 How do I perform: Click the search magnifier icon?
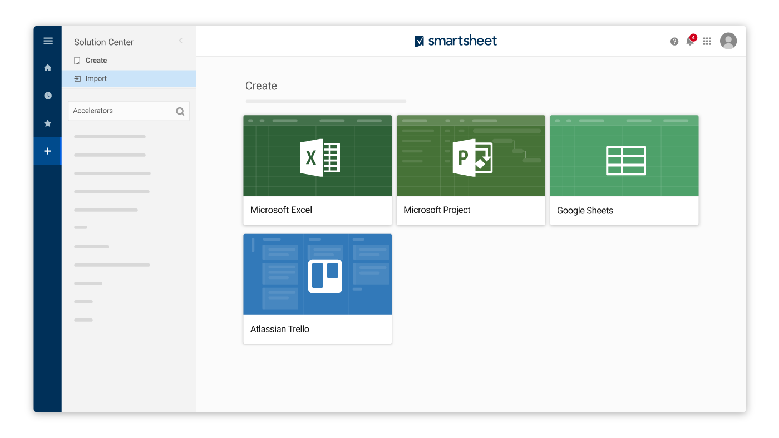click(x=180, y=111)
